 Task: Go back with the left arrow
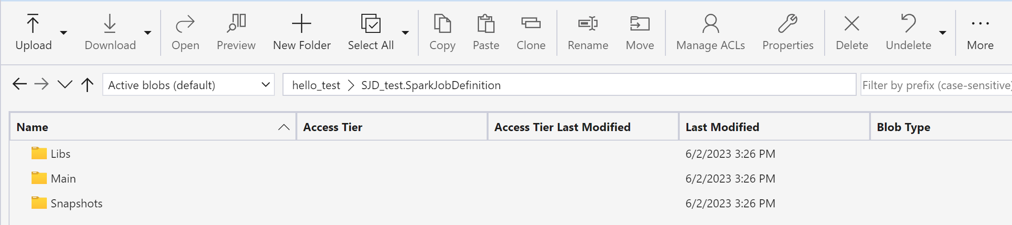point(20,85)
